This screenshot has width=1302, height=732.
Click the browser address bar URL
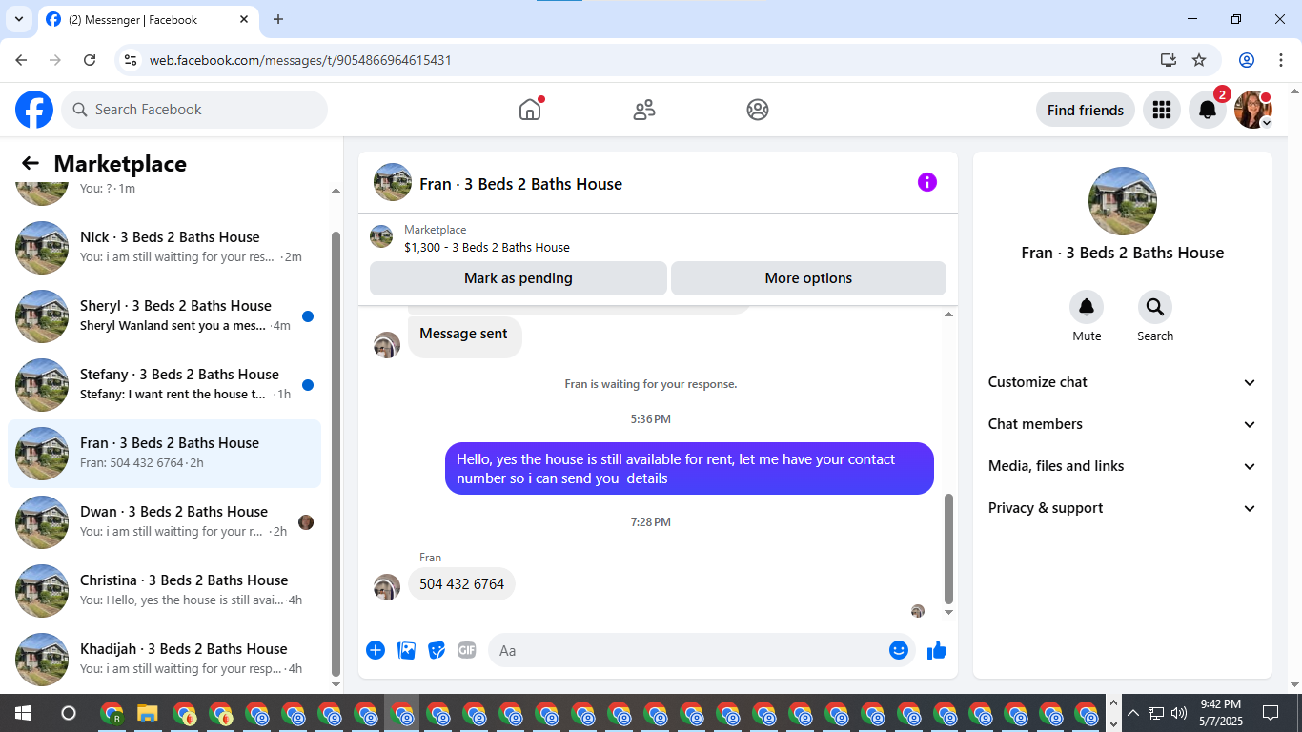[300, 60]
